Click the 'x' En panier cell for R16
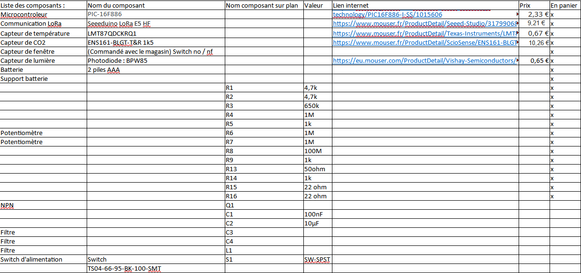581x273 pixels. (565, 196)
